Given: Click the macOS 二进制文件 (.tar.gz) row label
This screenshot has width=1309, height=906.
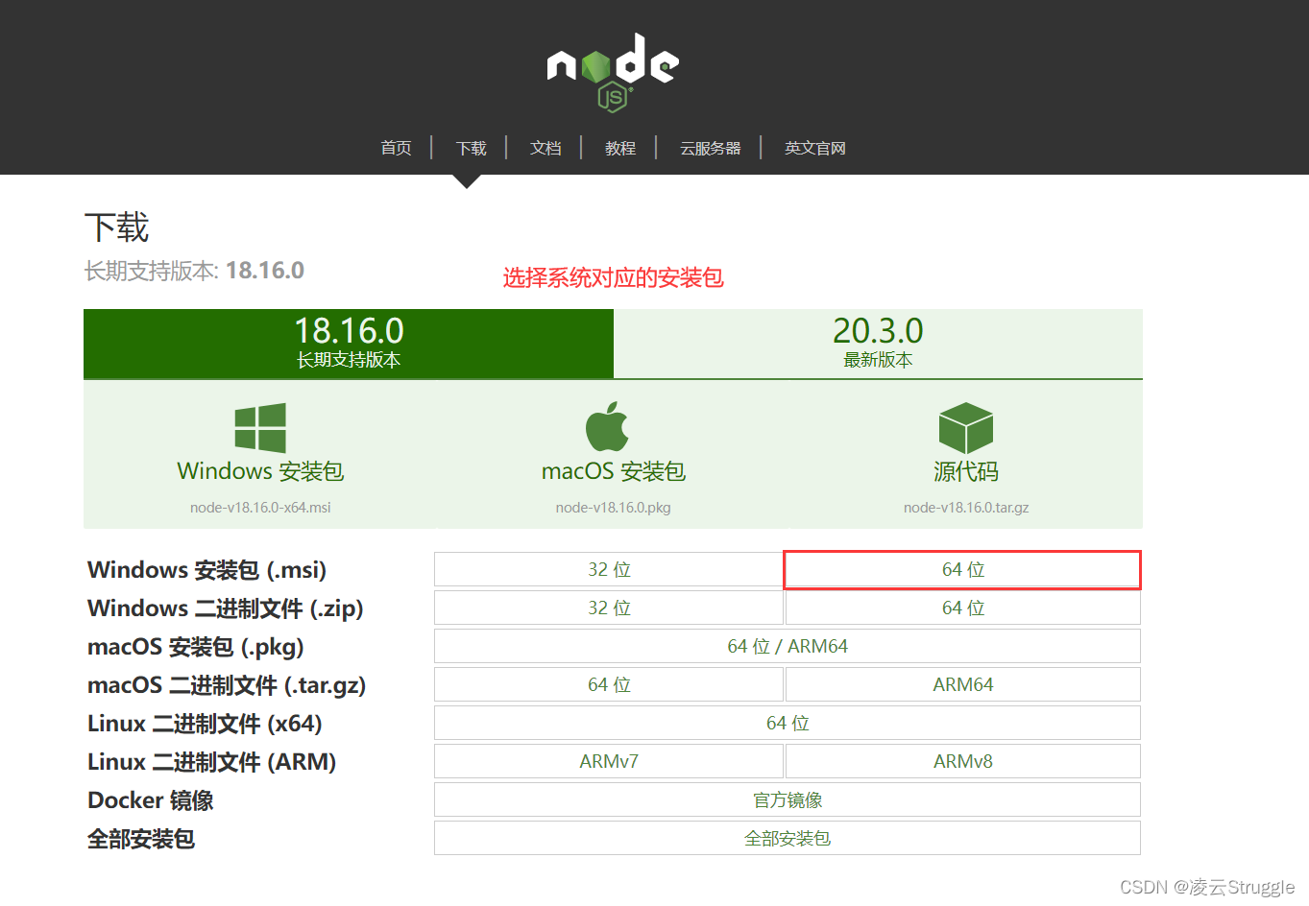Looking at the screenshot, I should [x=227, y=685].
